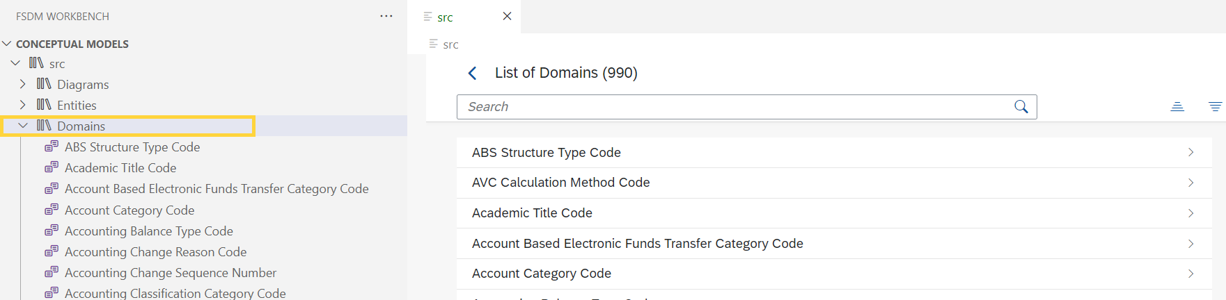The height and width of the screenshot is (300, 1226).
Task: Click the library icon next to Diagrams
Action: pos(44,84)
